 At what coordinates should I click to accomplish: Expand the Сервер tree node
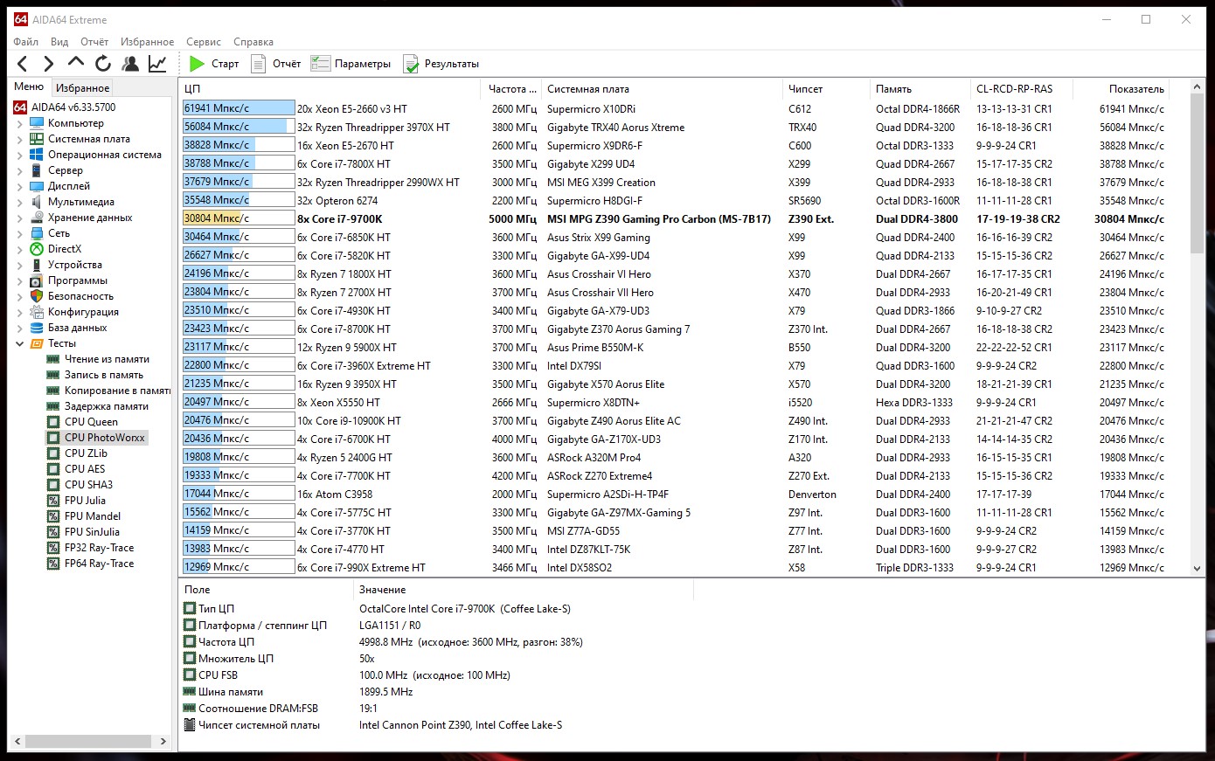[20, 171]
